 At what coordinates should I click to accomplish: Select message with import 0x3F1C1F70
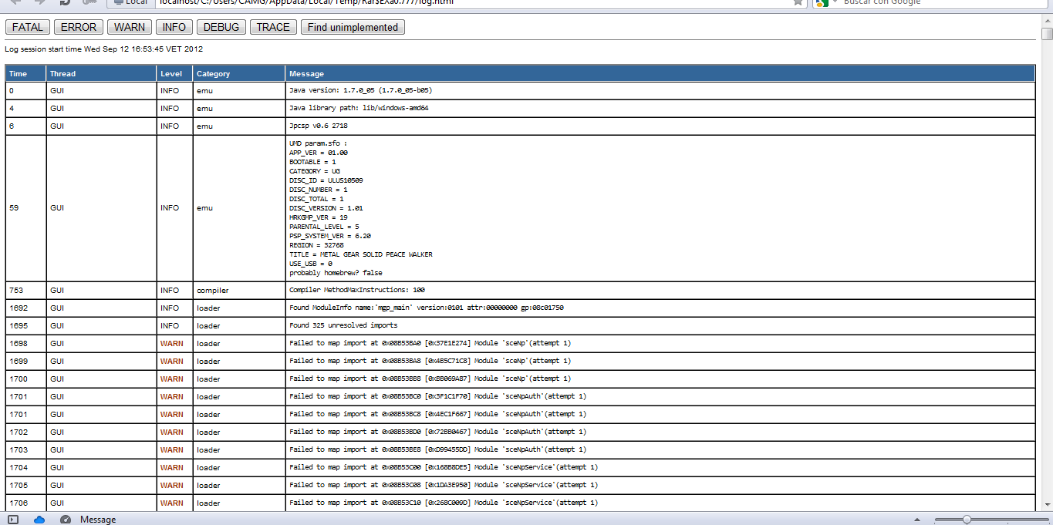(438, 396)
